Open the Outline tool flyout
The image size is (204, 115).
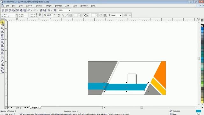[x=2, y=65]
